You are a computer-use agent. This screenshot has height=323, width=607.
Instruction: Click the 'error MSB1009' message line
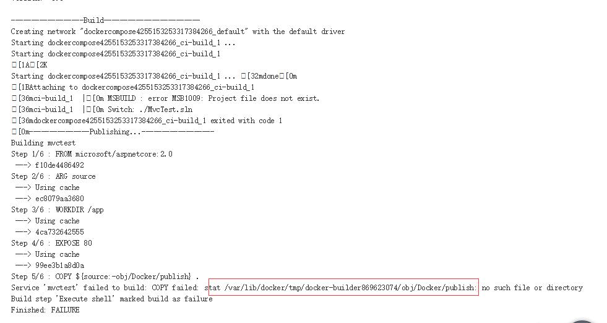pos(165,98)
